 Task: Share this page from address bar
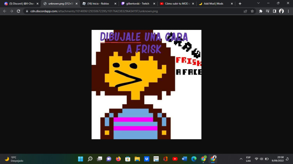pyautogui.click(x=245, y=11)
